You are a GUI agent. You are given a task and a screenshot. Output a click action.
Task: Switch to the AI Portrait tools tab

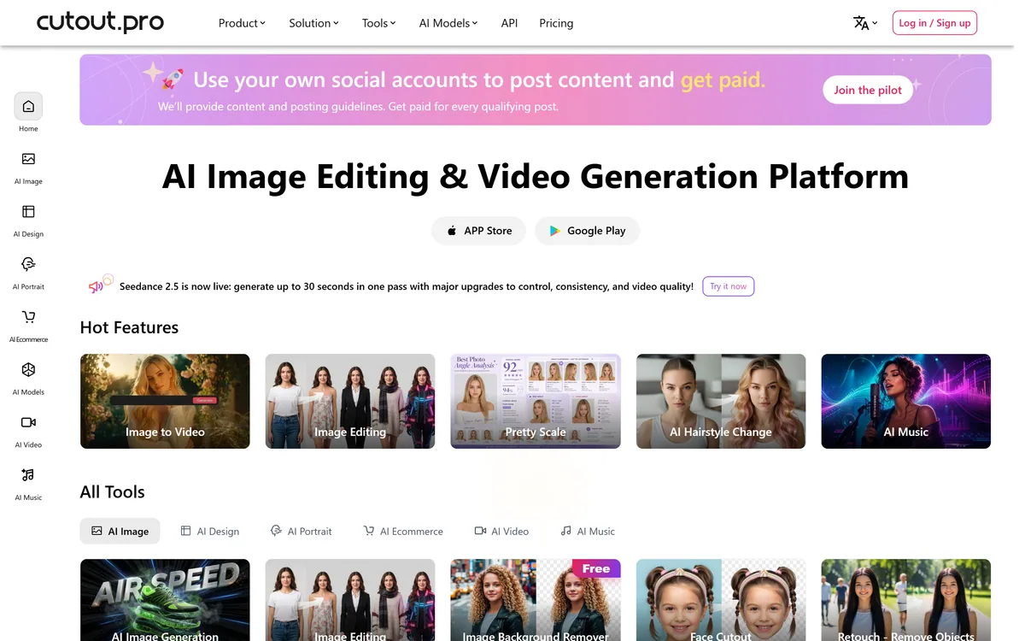[301, 531]
